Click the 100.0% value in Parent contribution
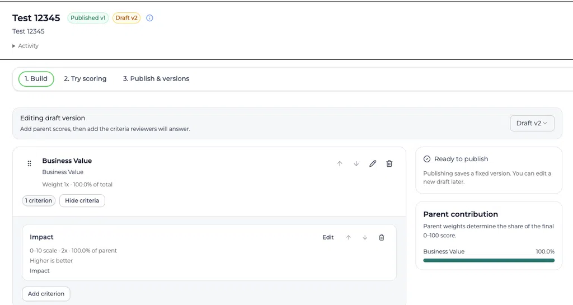 click(545, 252)
